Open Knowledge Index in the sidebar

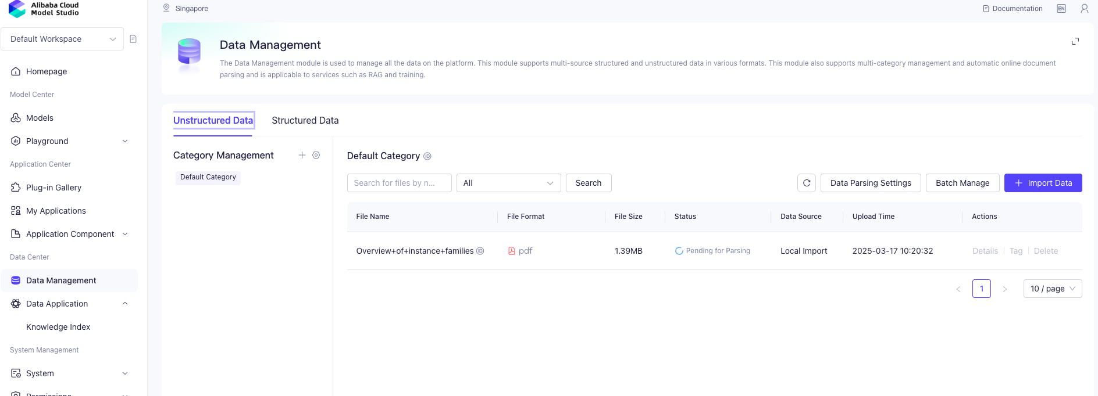pos(58,327)
